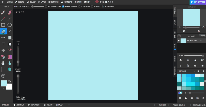
Task: Switch to the Reference side tab
Action: point(175,71)
